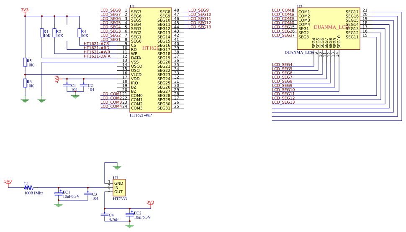
Task: Select the 3V3 power port near EC2
Action: point(150,203)
